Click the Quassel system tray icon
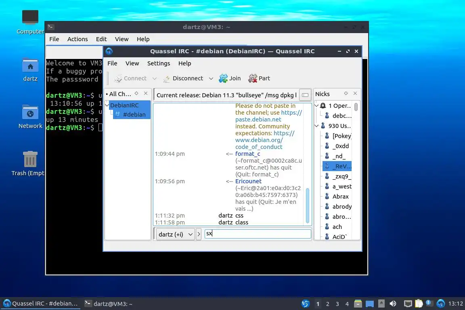The image size is (465, 310). coord(441,304)
